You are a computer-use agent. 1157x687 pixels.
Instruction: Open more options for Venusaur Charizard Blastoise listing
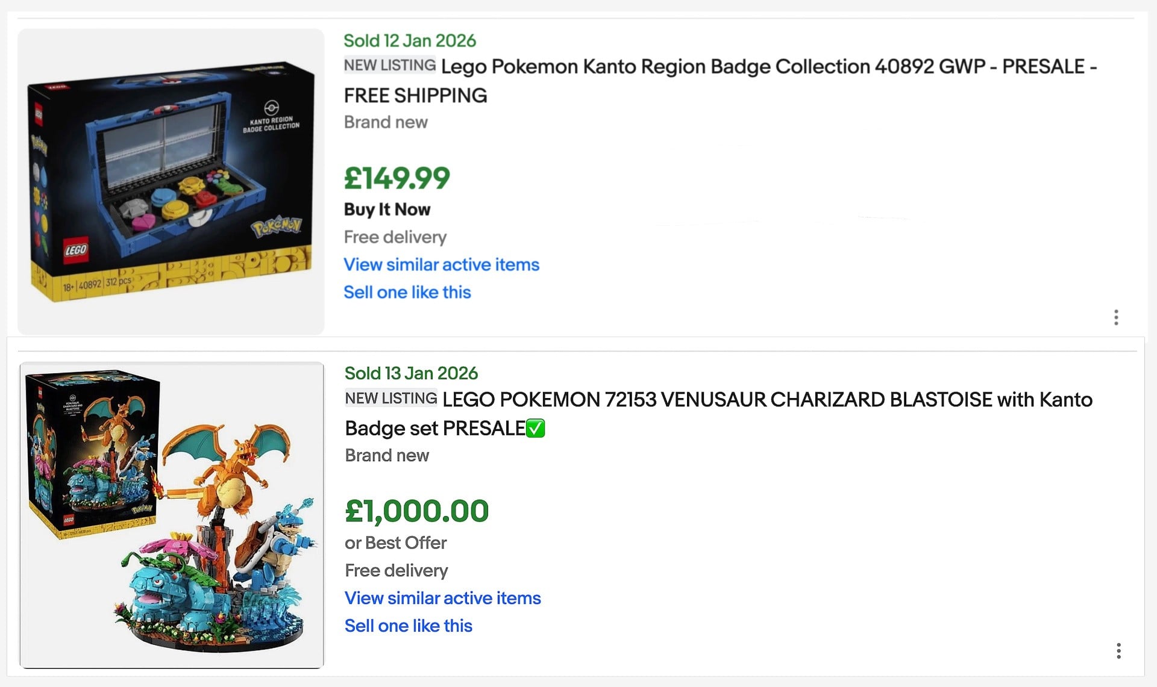[1118, 651]
